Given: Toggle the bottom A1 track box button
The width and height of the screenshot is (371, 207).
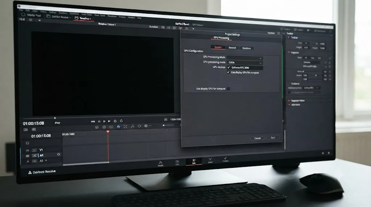Looking at the screenshot, I should click(34, 161).
